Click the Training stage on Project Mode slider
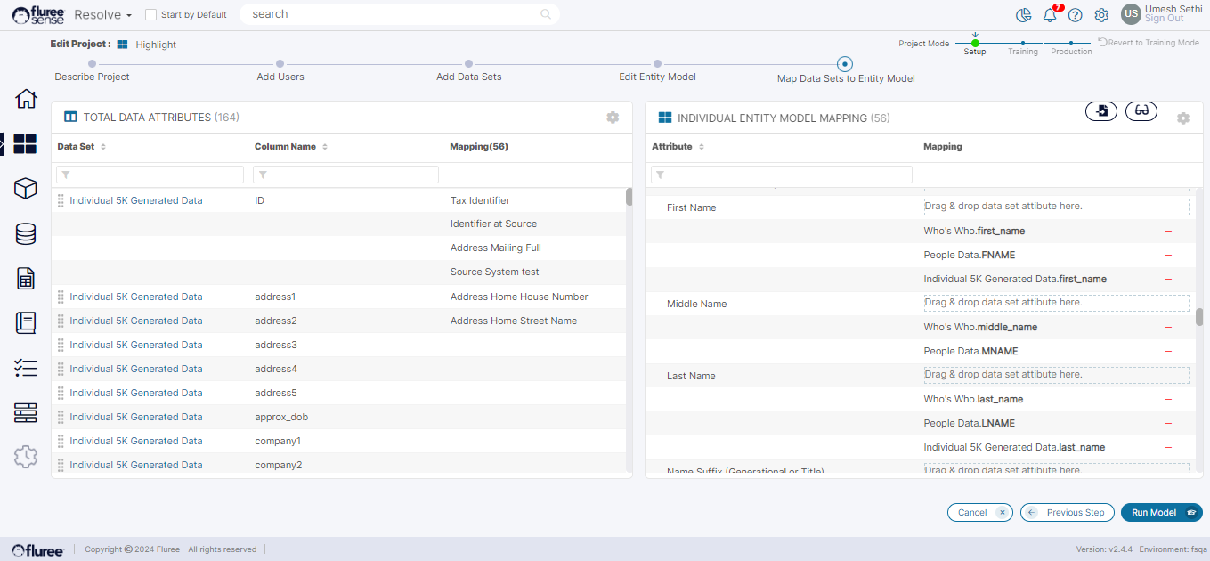Screen dimensions: 1210x561 1023,43
